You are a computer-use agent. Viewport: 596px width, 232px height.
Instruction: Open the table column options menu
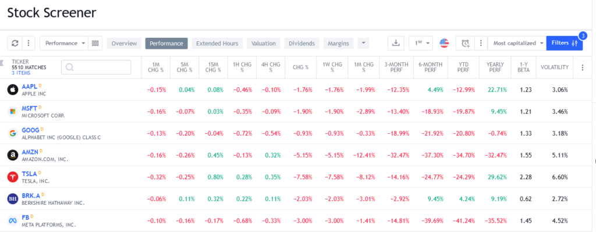coord(582,67)
